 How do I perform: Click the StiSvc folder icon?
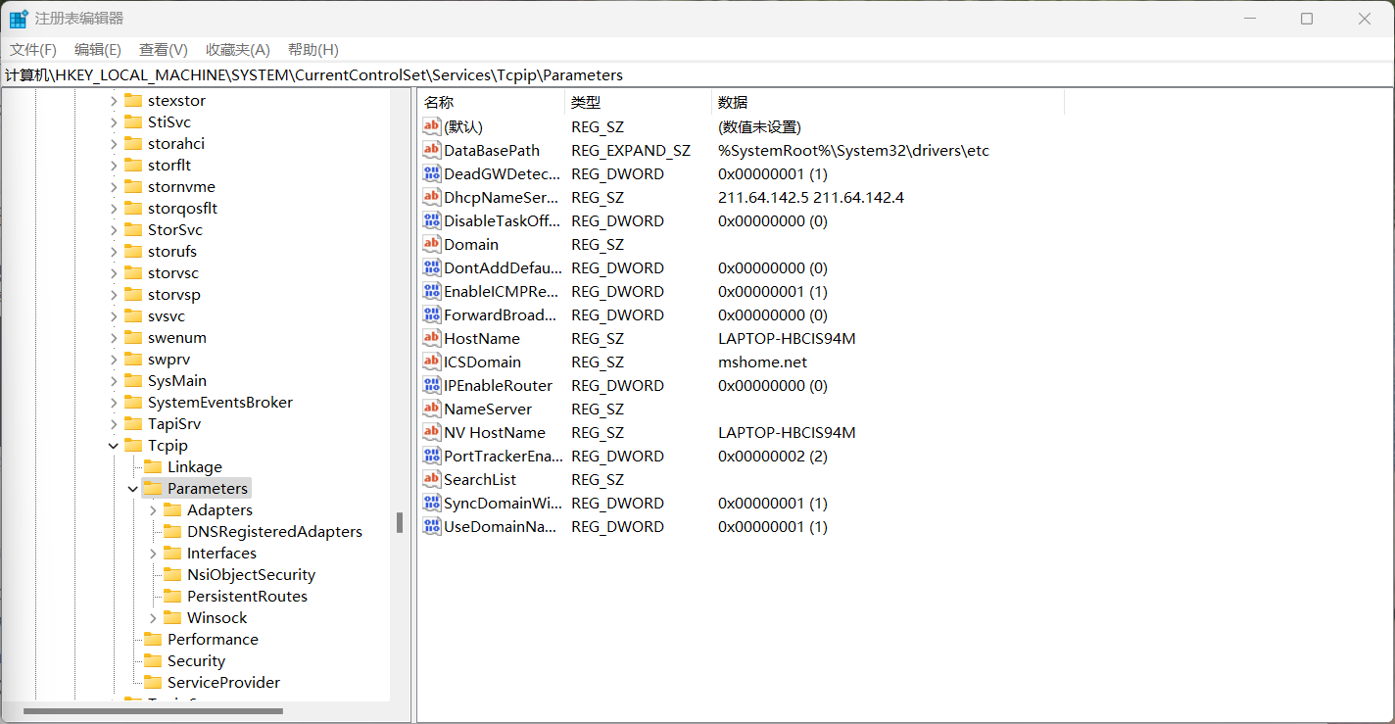tap(133, 121)
